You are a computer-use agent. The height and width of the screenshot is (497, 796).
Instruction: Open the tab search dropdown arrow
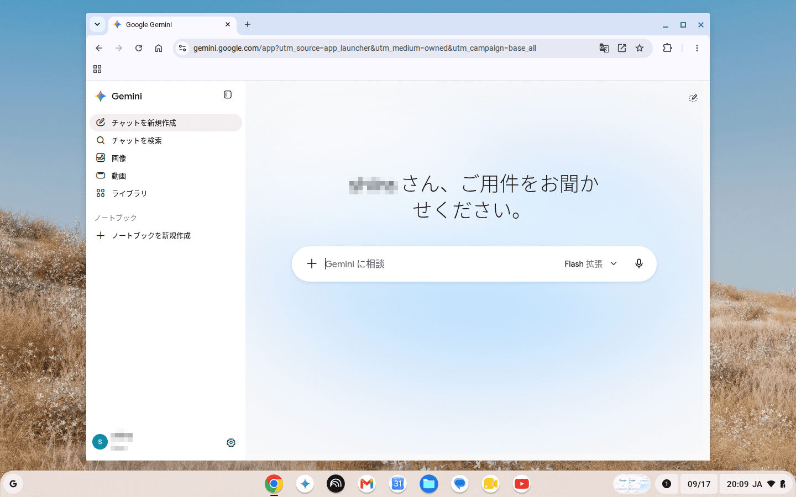(x=97, y=24)
